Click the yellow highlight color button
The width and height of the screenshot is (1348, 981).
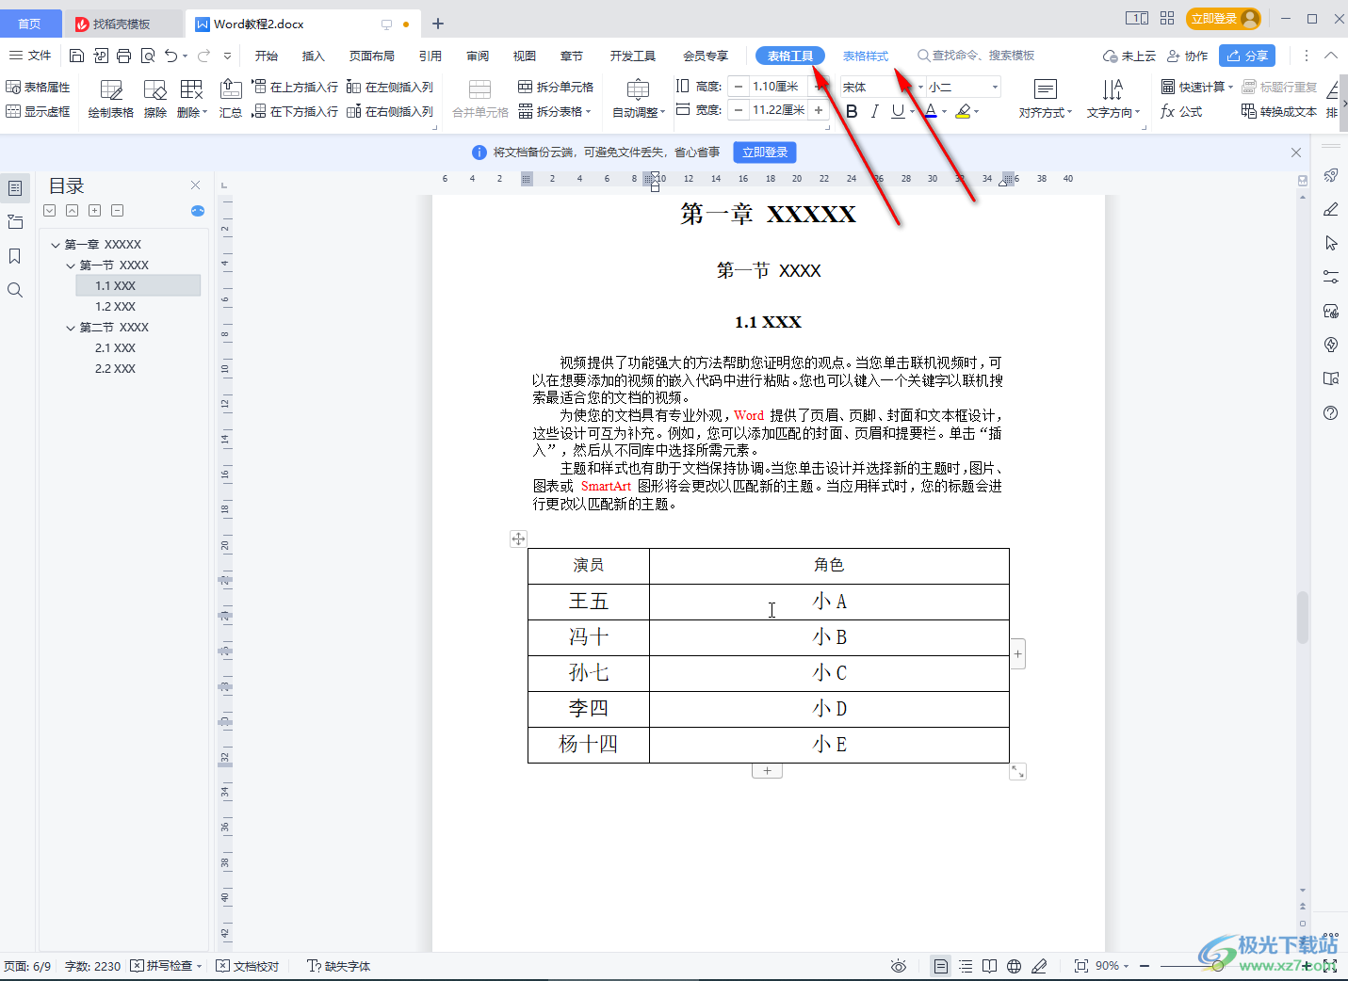(x=963, y=111)
